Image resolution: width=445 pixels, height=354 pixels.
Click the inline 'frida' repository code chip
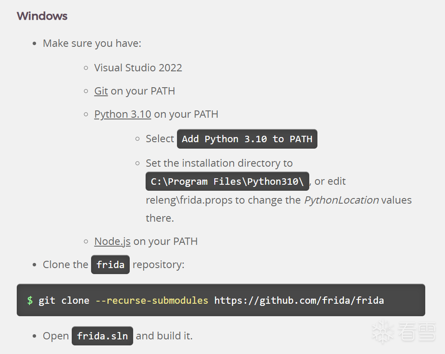pyautogui.click(x=110, y=265)
